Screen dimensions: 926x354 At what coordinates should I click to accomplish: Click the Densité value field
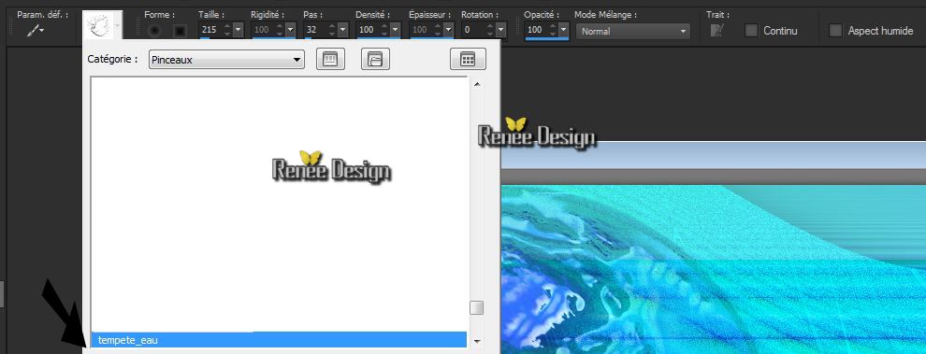coord(368,30)
